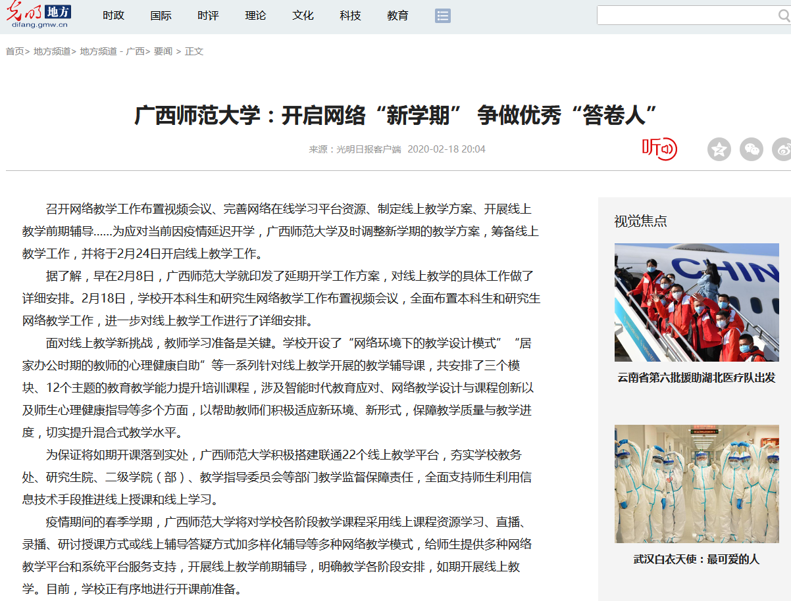Play article audio with the 听 icon
791x601 pixels.
tap(659, 149)
